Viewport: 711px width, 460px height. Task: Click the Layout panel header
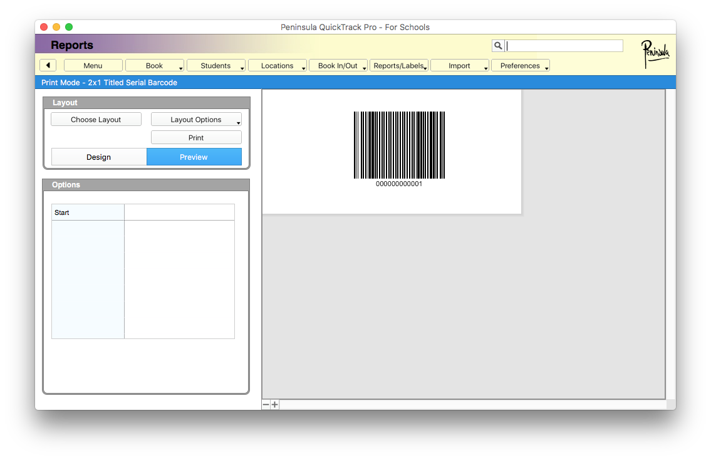[147, 103]
